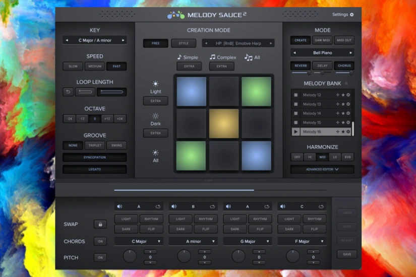The image size is (416, 277).
Task: Favorite Melody 12 with star icon
Action: pyautogui.click(x=343, y=95)
